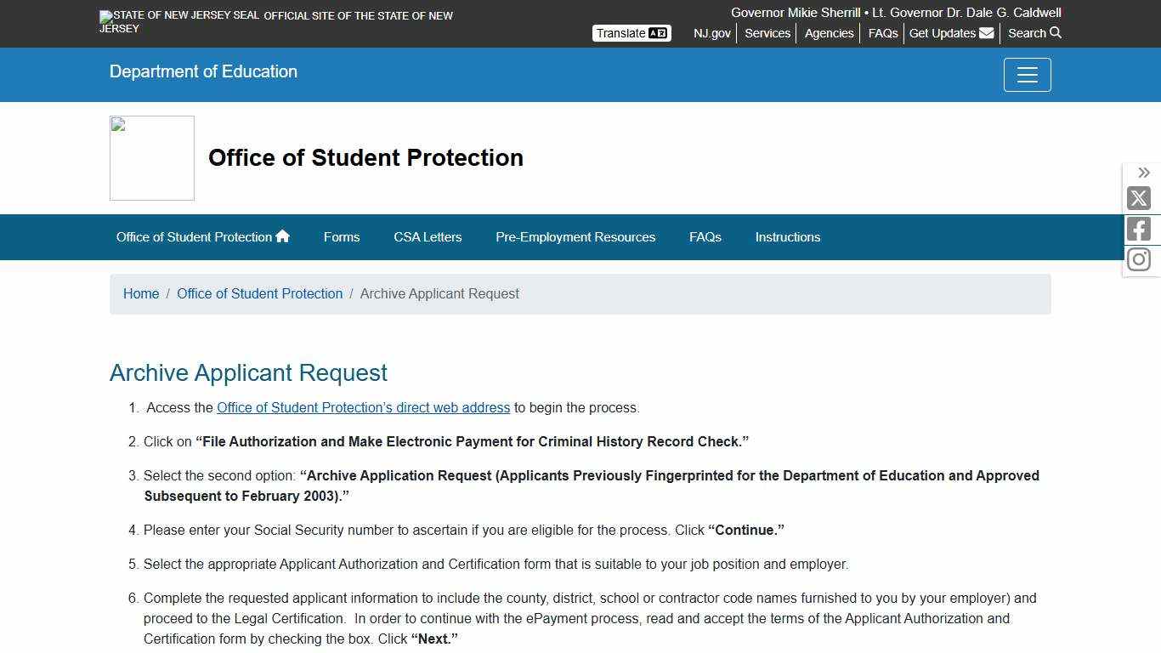Select CSA Letters in the navigation bar
Screen dimensions: 1161x653
(x=428, y=237)
